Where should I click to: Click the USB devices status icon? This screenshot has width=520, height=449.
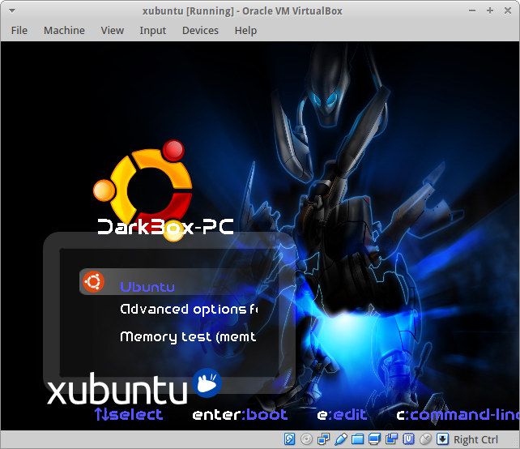[x=340, y=439]
